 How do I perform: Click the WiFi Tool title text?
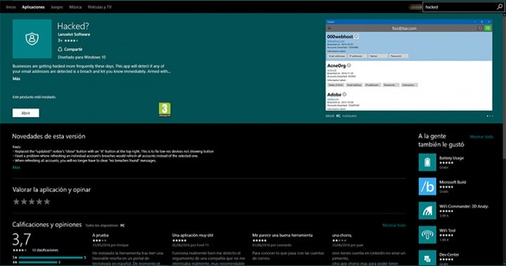point(447,230)
